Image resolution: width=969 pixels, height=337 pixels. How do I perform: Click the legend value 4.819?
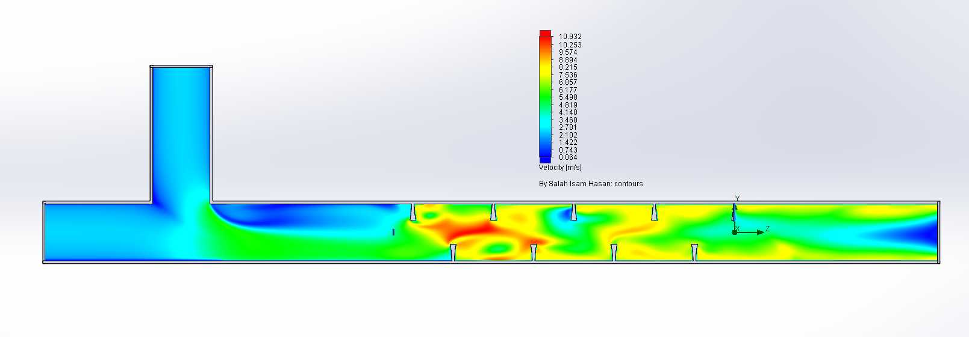567,105
